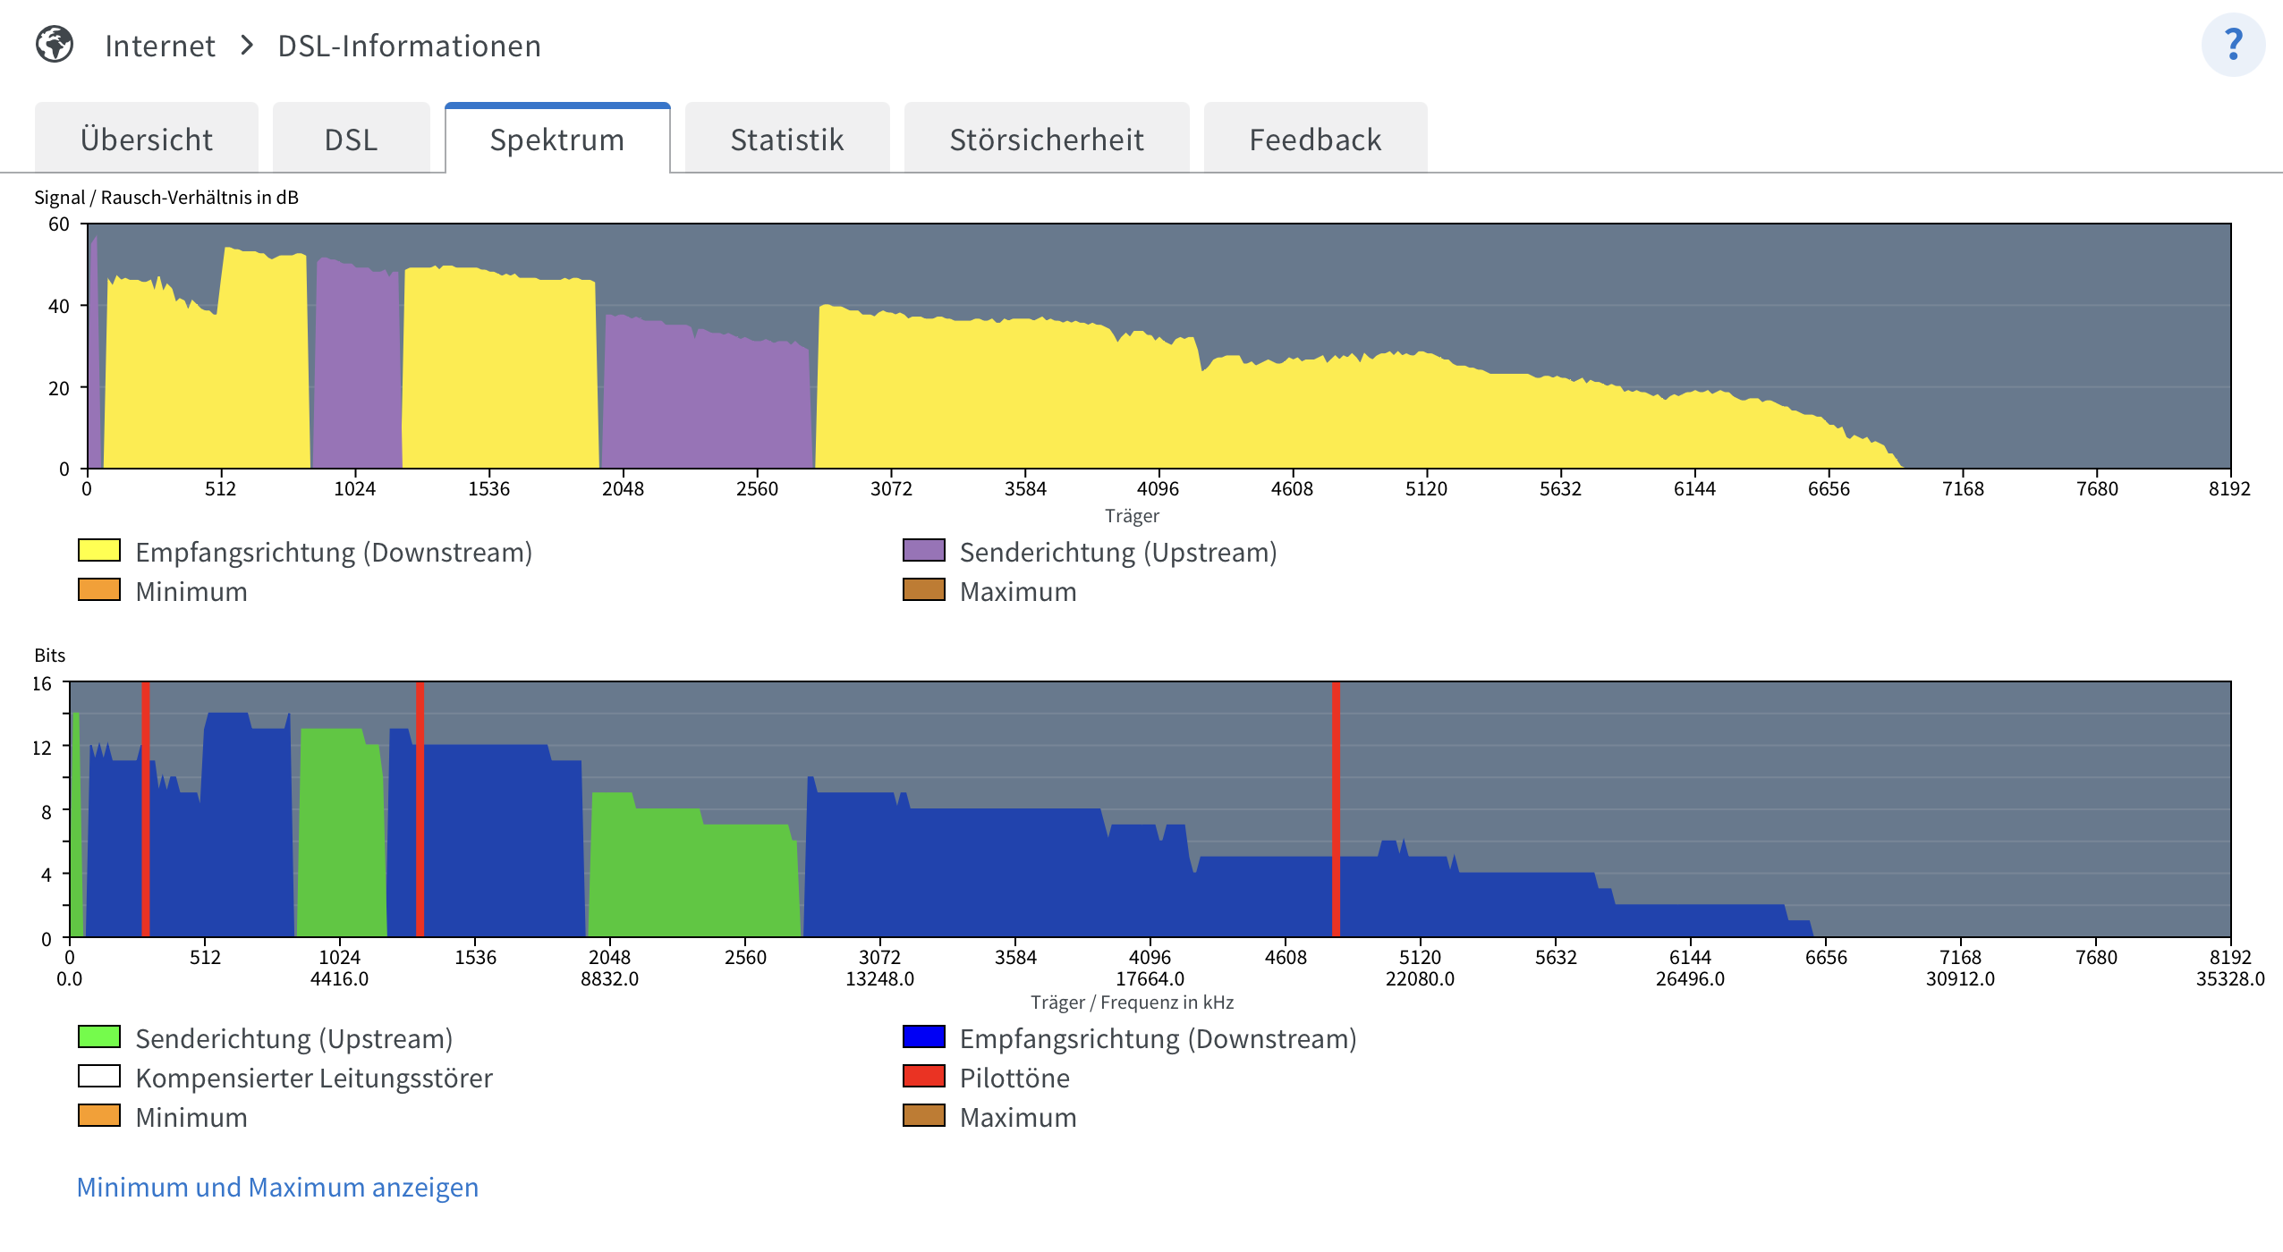Go to the Statistik tab
Screen dimensions: 2283x1252
[786, 140]
